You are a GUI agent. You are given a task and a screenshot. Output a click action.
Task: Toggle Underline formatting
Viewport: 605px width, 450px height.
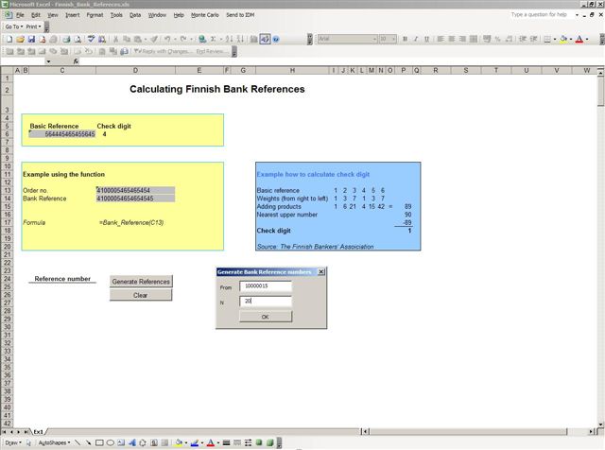426,39
